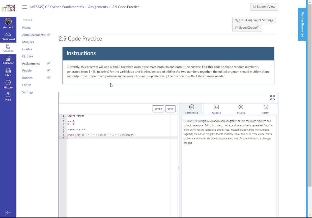The height and width of the screenshot is (218, 312).
Task: Click hidden-eye icon next to People
Action: [49, 70]
